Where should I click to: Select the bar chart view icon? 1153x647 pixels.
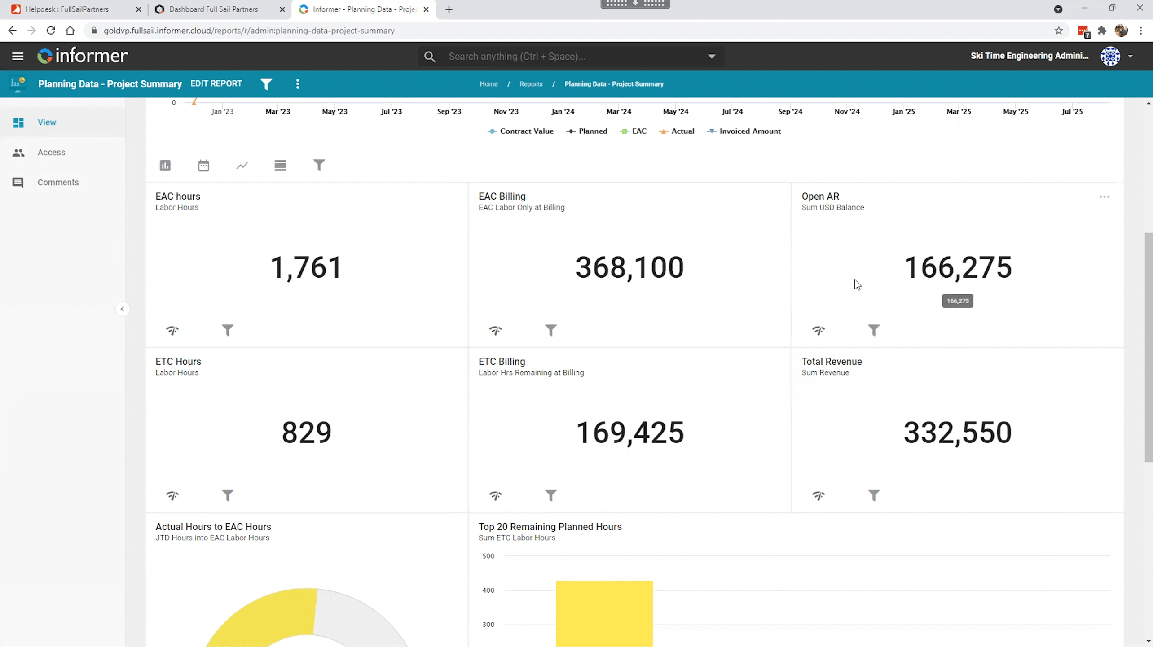click(165, 165)
